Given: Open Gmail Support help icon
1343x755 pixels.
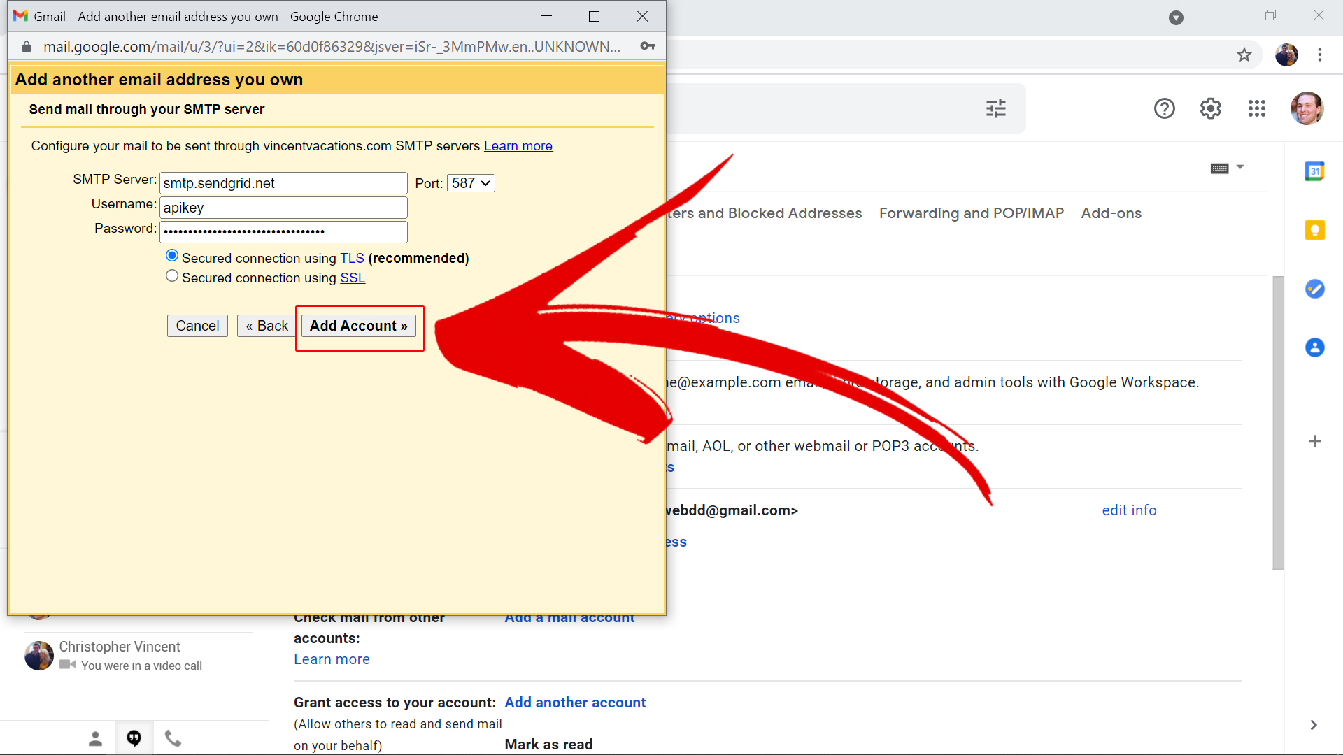Looking at the screenshot, I should pyautogui.click(x=1164, y=108).
